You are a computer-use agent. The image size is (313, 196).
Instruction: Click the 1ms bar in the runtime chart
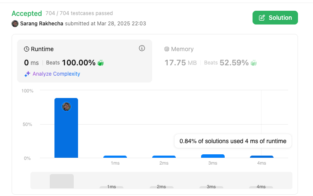click(115, 157)
